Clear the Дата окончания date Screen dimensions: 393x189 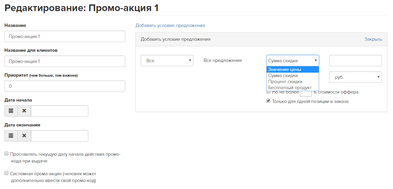pos(24,136)
